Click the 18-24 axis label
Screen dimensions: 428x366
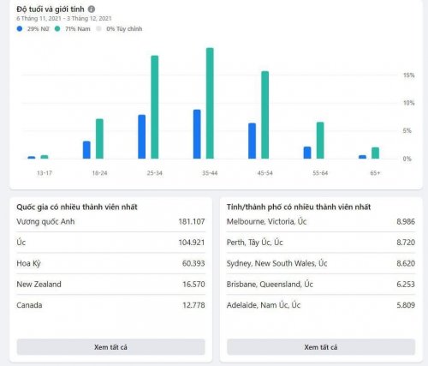point(99,173)
